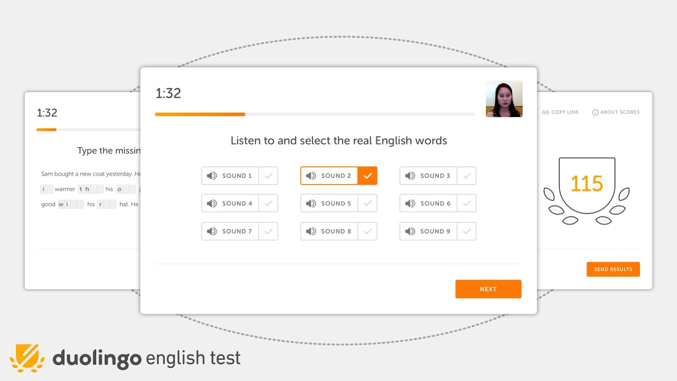
Task: Click the orange NEXT button
Action: (488, 289)
